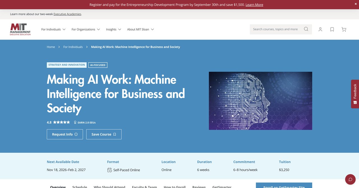
Task: Close the red promotional banner
Action: [x=356, y=4]
